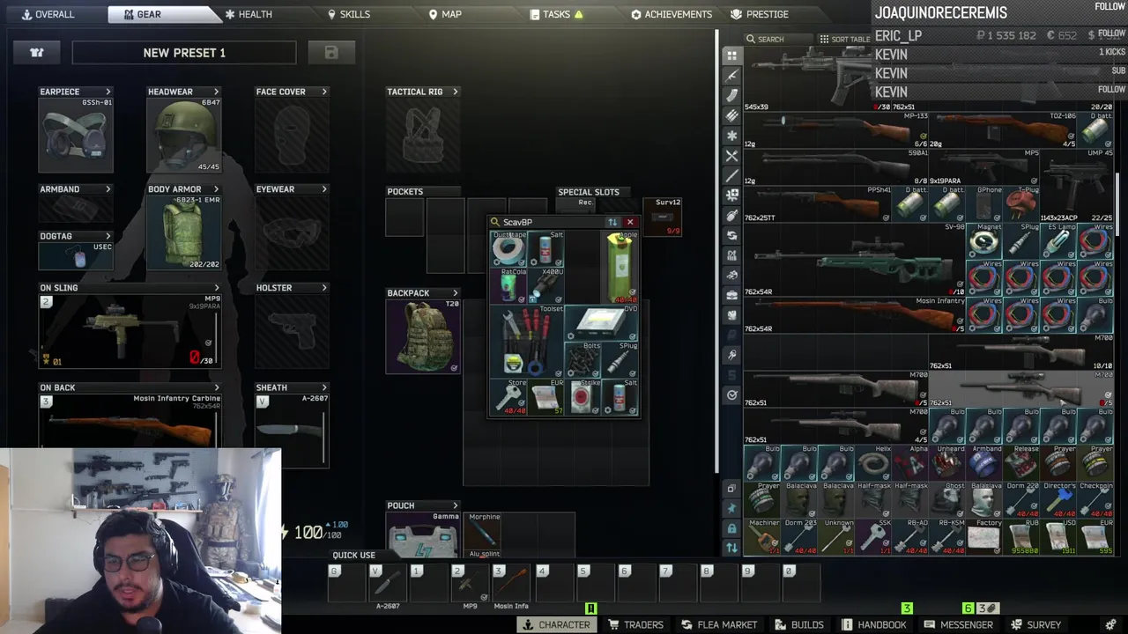Click the save disk icon next to preset name
This screenshot has width=1128, height=634.
point(331,53)
